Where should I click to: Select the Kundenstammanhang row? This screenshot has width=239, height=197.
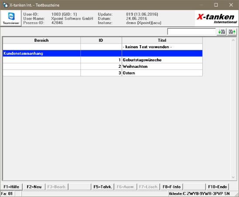103,53
